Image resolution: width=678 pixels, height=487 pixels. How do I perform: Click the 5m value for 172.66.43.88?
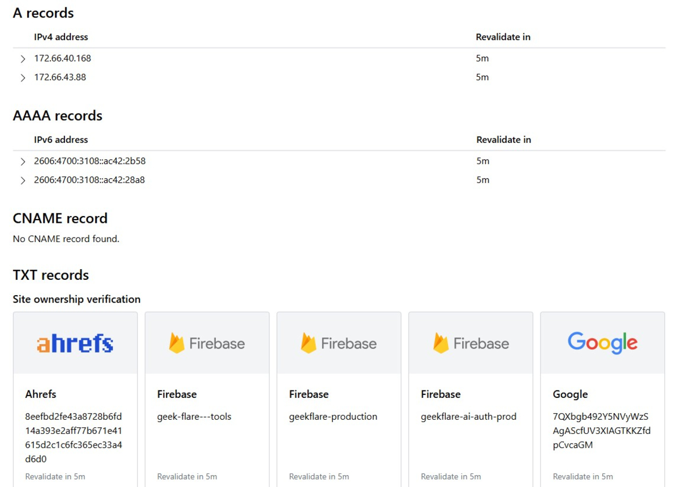pos(483,77)
